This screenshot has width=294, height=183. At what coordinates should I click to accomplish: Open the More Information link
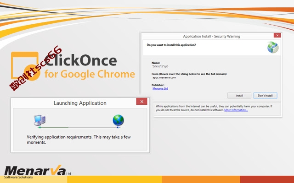(x=236, y=110)
